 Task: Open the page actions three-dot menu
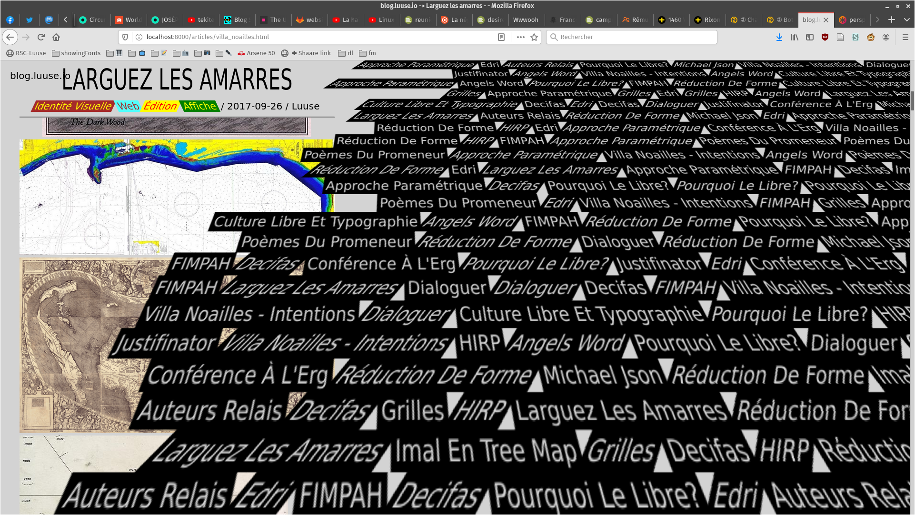tap(520, 37)
